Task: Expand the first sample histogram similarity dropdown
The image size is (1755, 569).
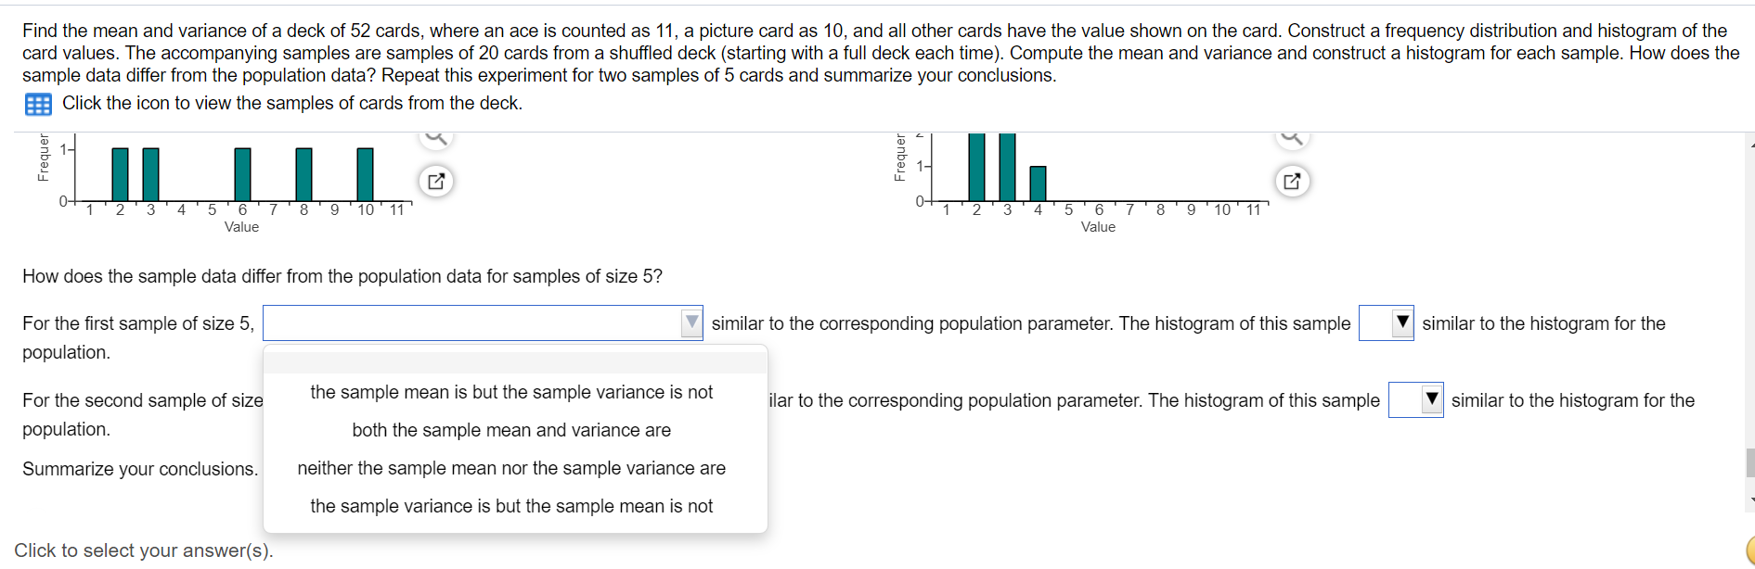Action: pos(1387,323)
